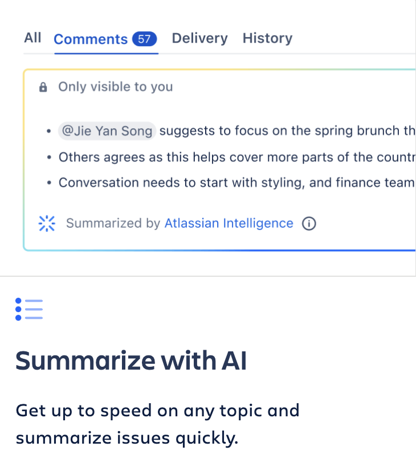416x467 pixels.
Task: Click the lock icon beside Only visible to you
Action: coord(43,88)
